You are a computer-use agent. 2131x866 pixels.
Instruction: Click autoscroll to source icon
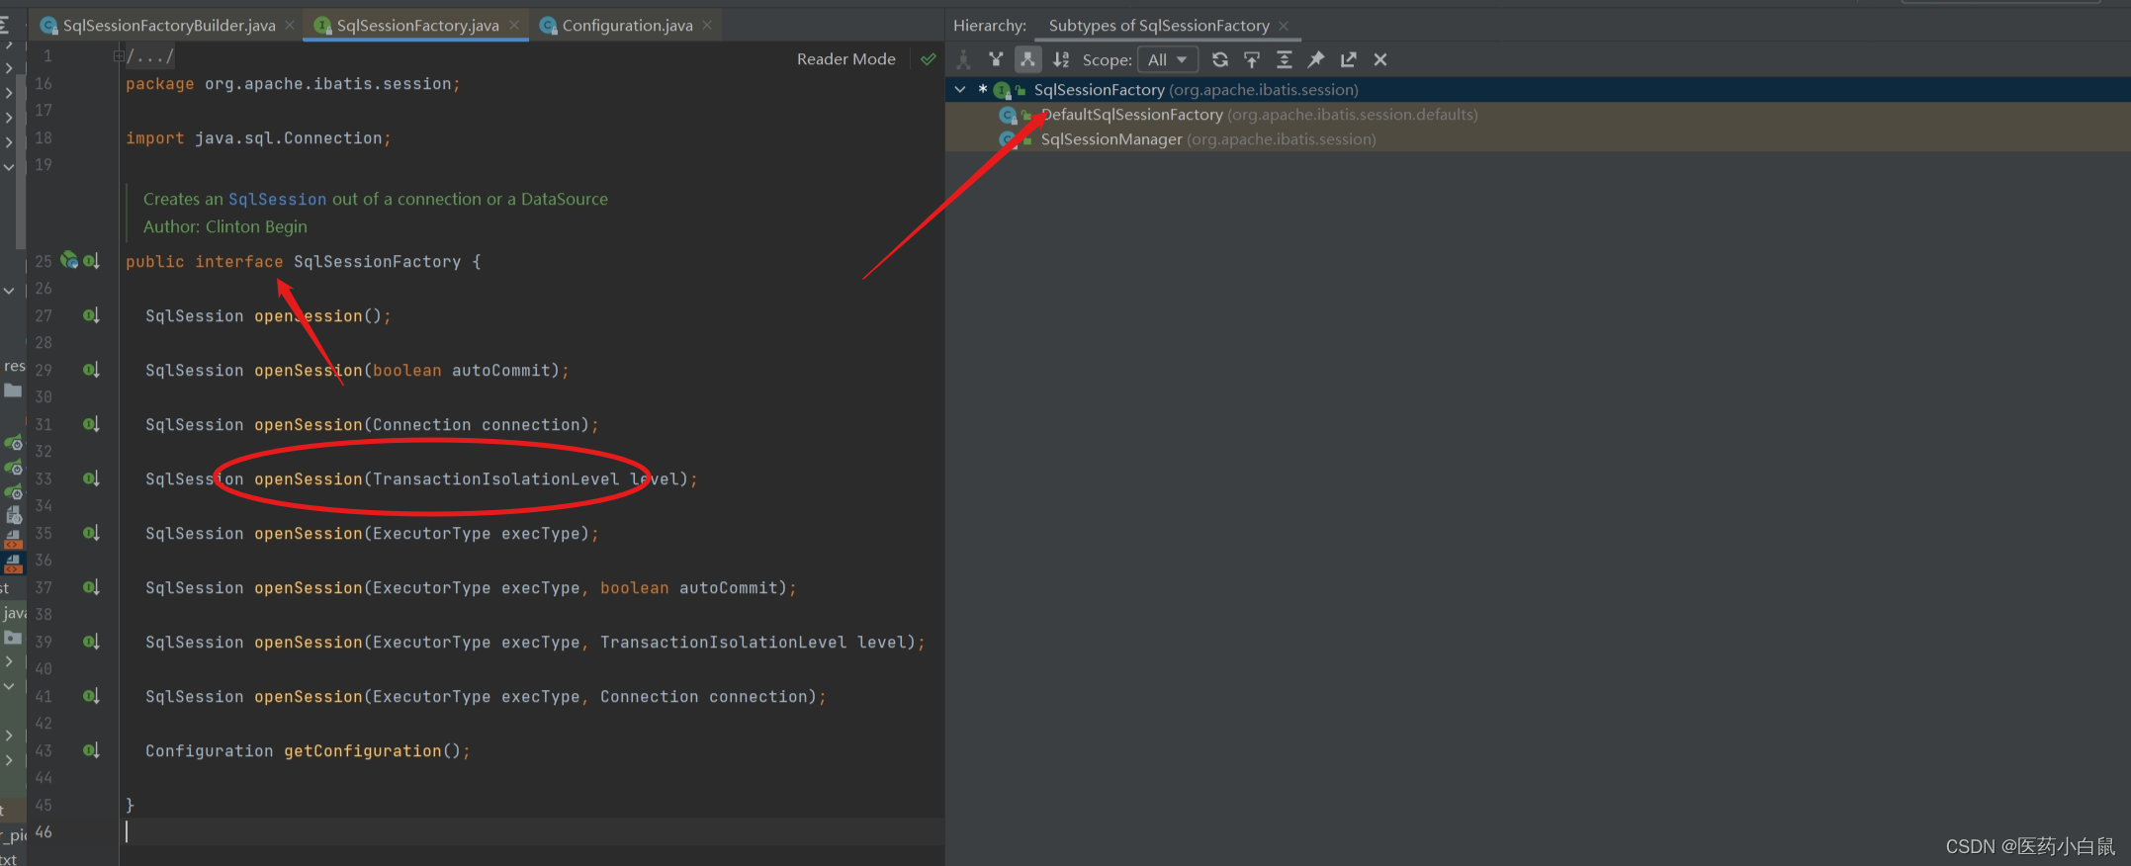tap(1252, 60)
